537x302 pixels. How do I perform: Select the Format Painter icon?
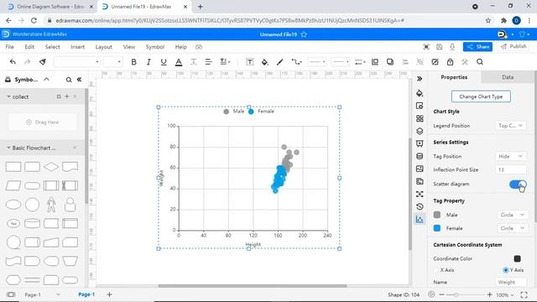pos(43,62)
